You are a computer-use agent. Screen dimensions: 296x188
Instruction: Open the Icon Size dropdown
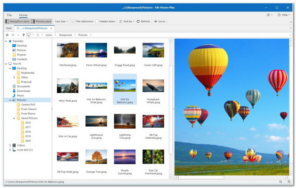(x=61, y=21)
